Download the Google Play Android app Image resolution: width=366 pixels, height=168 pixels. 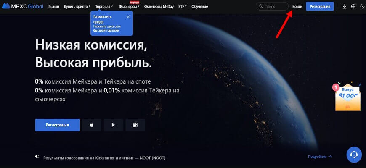[x=113, y=125]
